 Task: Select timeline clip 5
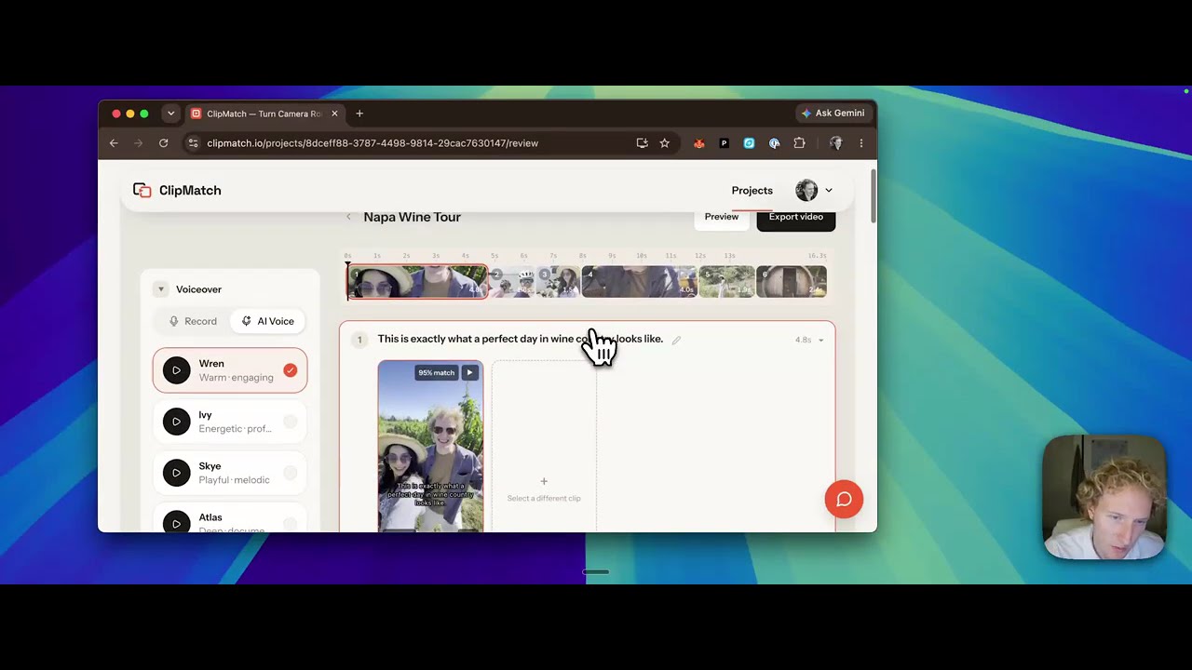(x=727, y=281)
